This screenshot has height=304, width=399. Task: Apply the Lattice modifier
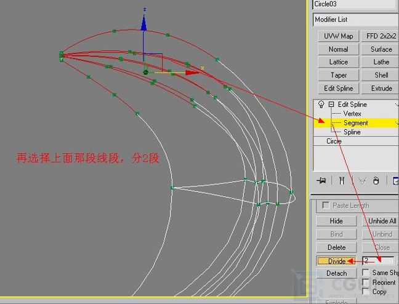click(x=338, y=62)
